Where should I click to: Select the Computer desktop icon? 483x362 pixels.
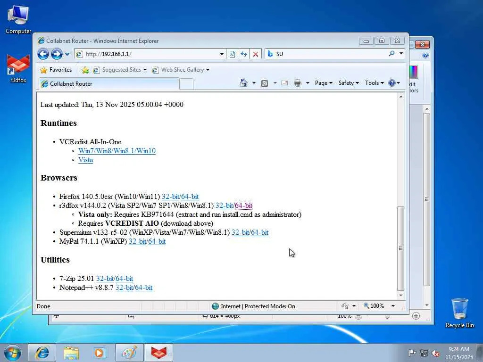pos(18,20)
